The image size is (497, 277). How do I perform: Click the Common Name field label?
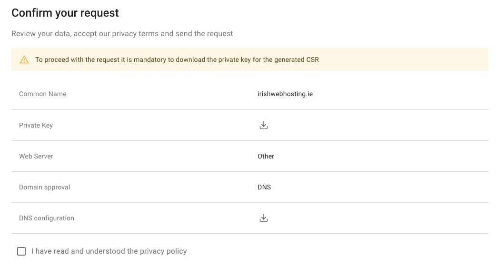[x=43, y=94]
